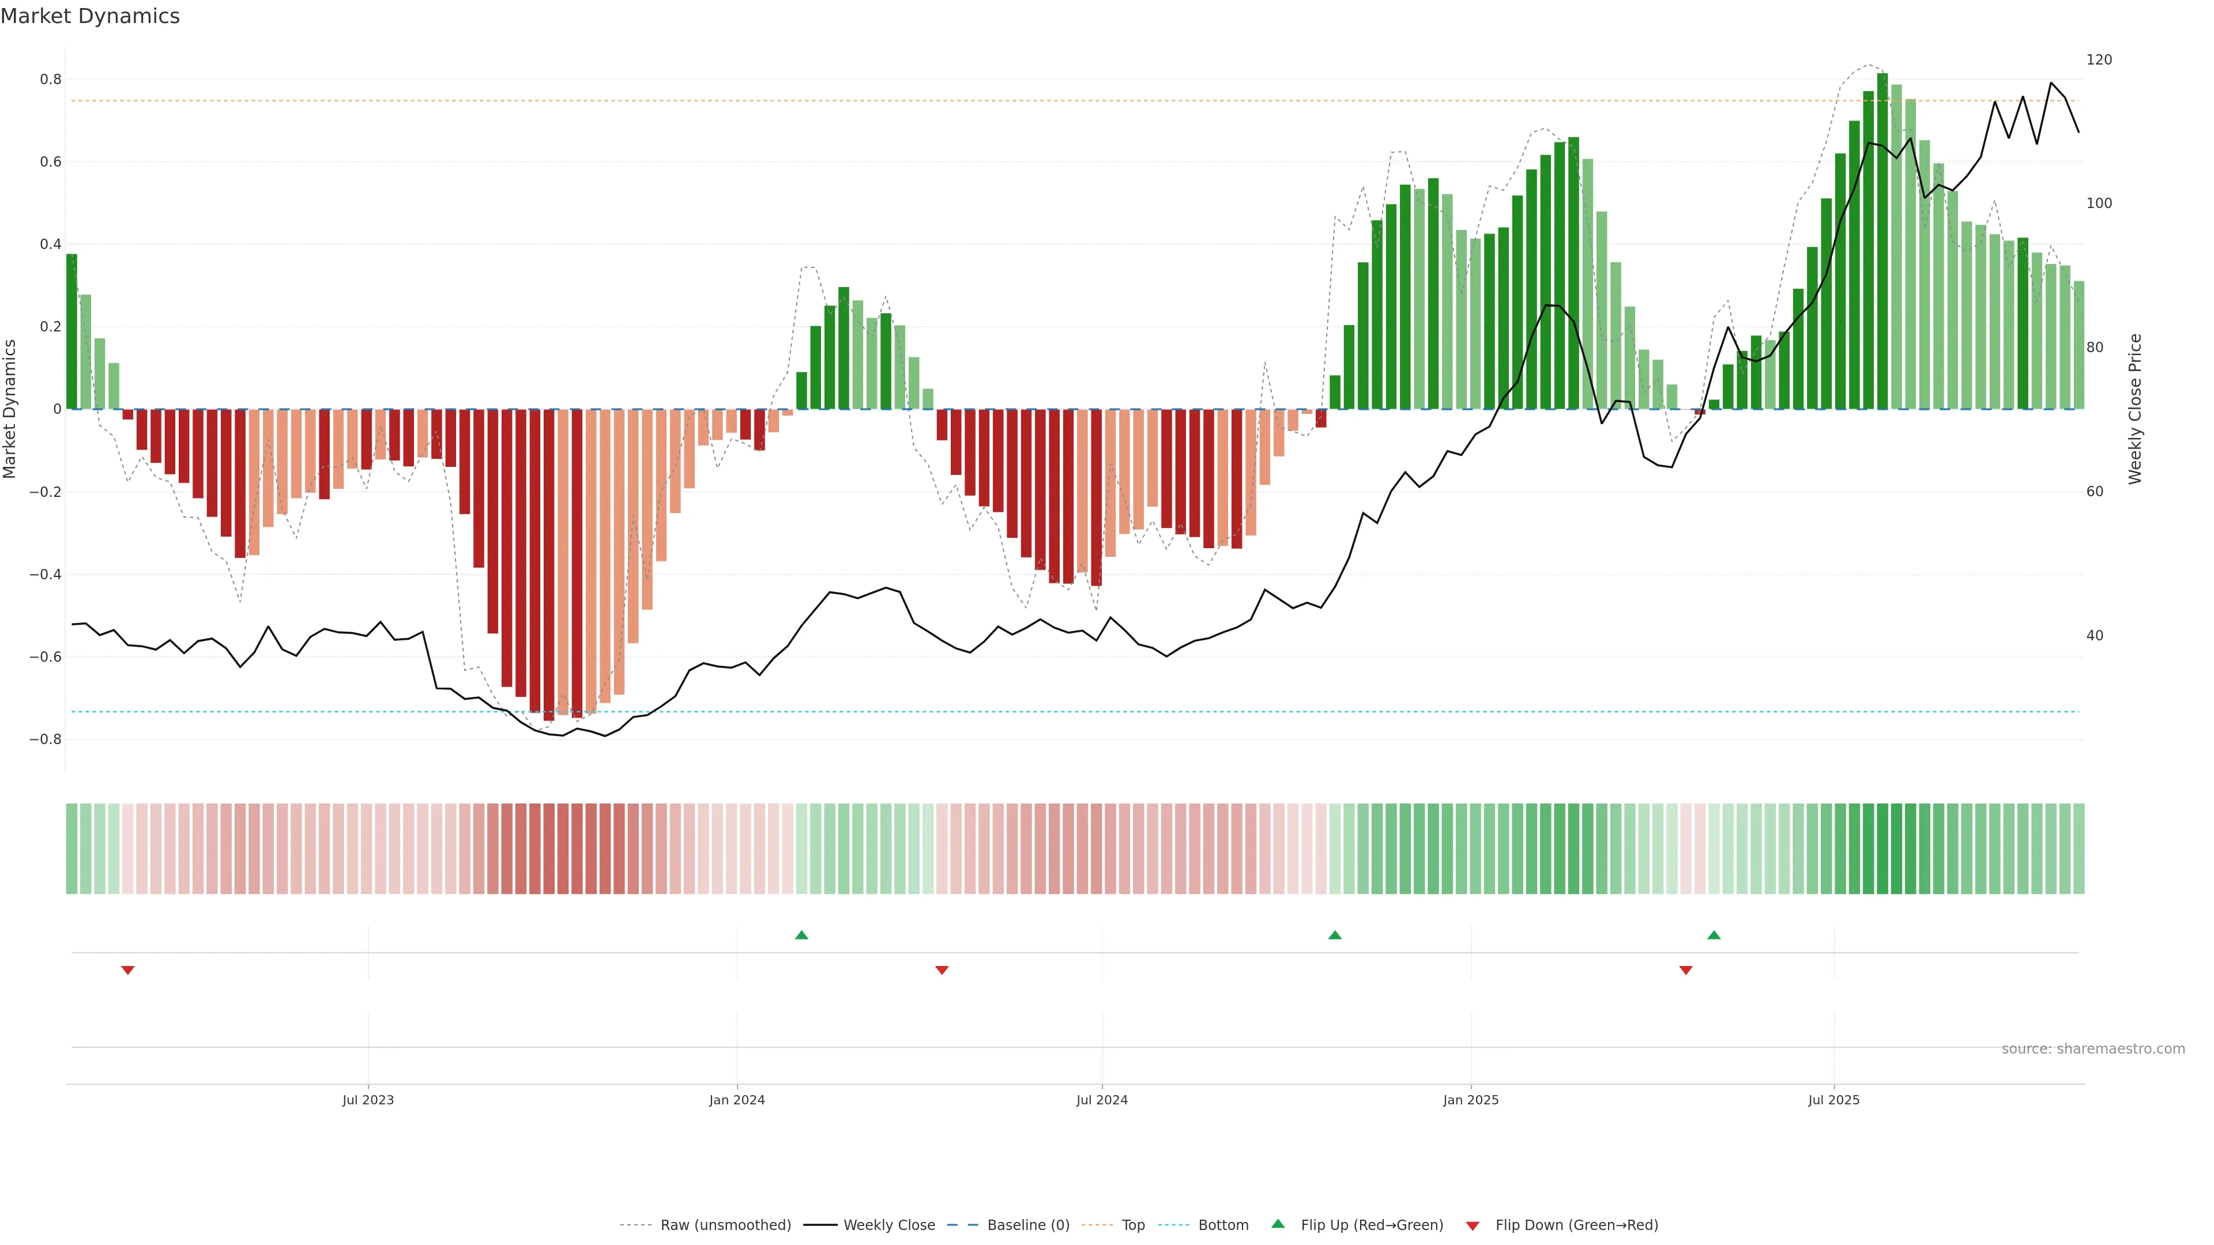This screenshot has height=1245, width=2214.
Task: Click the Jan 2025 x-axis label
Action: (x=1471, y=1100)
